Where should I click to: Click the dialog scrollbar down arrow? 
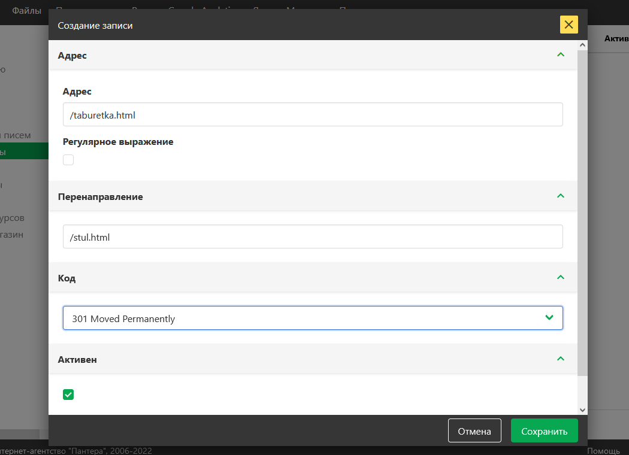pyautogui.click(x=582, y=409)
